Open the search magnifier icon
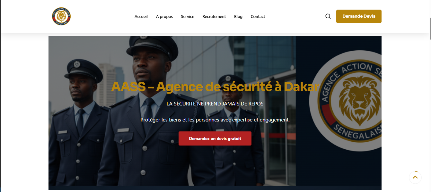This screenshot has width=431, height=192. pos(328,16)
